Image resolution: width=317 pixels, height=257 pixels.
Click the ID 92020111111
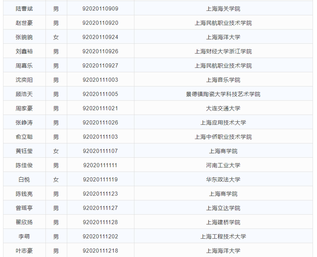point(100,165)
